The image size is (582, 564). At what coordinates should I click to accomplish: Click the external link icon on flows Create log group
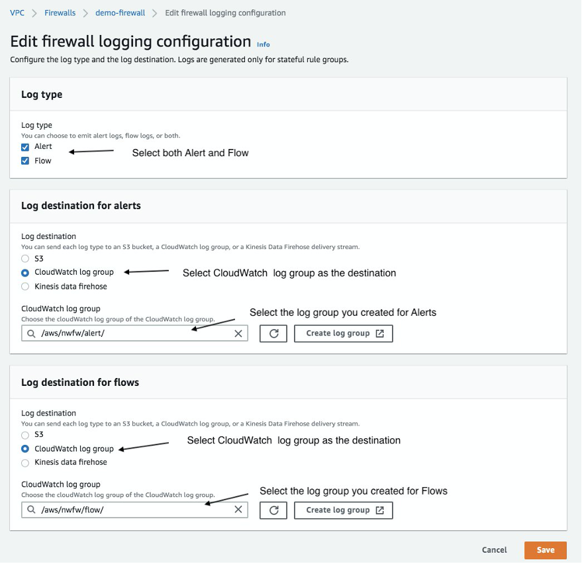tap(378, 510)
